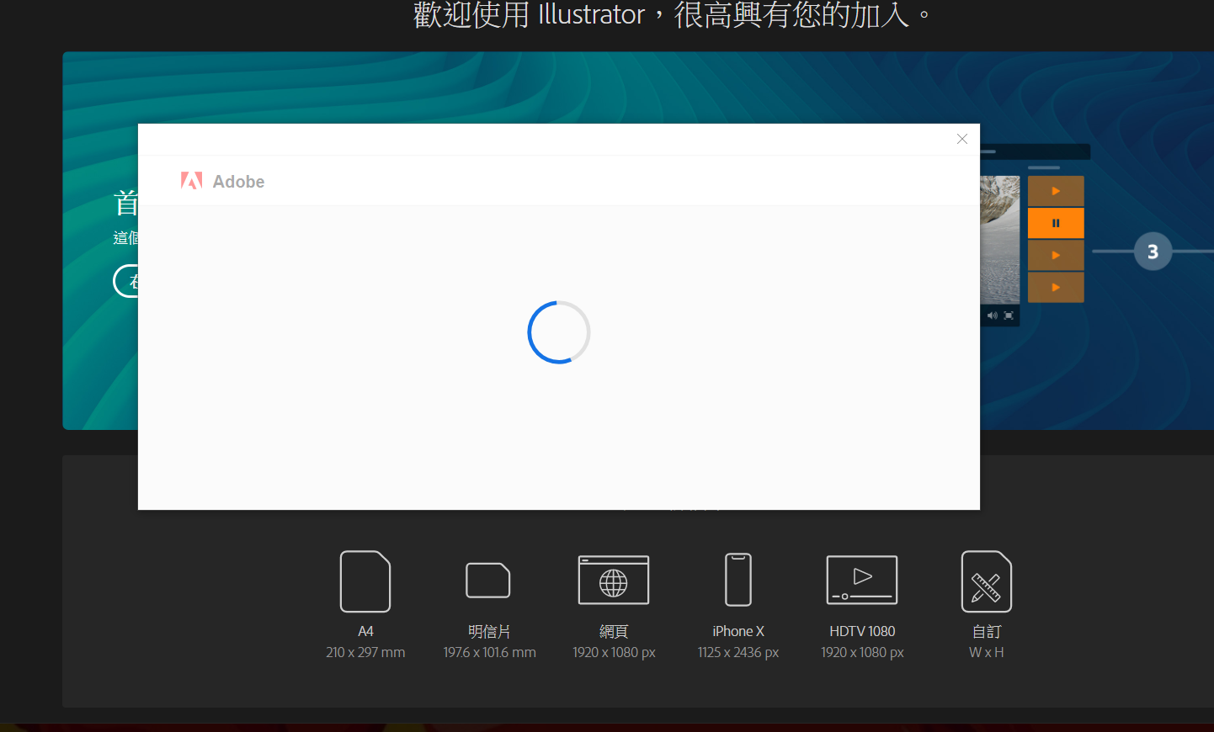The image size is (1214, 732).
Task: Click the '197.6 x 101.6 mm' size text
Action: click(x=489, y=652)
